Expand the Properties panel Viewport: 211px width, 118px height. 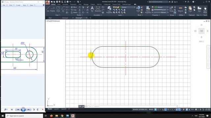156,15
